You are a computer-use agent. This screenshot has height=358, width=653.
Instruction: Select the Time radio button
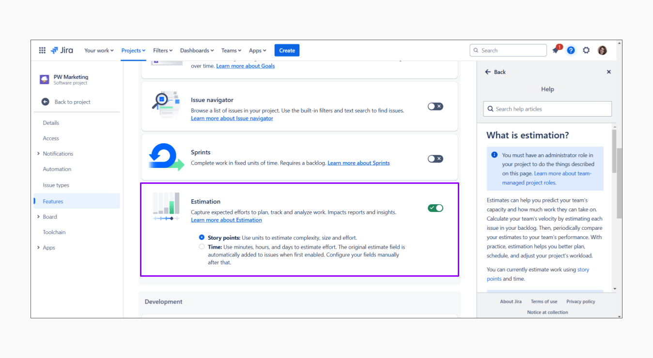(202, 247)
